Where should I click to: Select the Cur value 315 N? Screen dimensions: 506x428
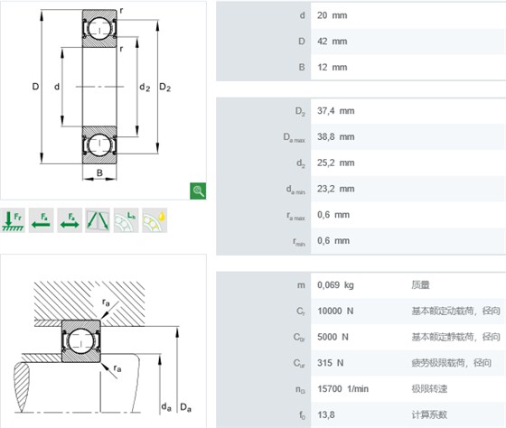point(330,363)
